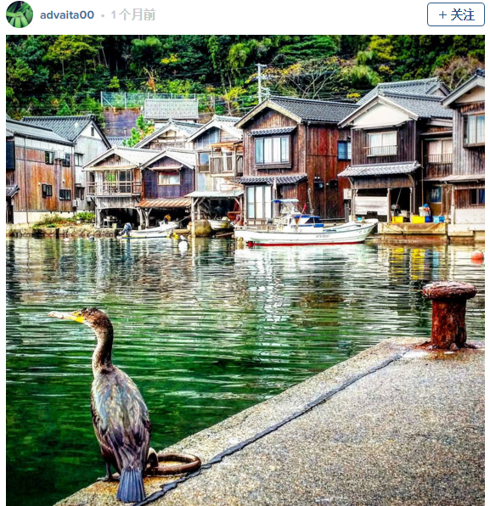490x506 pixels.
Task: Click the + 关注 follow button
Action: 456,14
